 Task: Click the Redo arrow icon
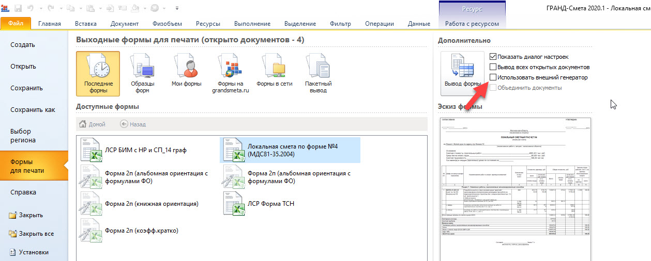pos(52,8)
